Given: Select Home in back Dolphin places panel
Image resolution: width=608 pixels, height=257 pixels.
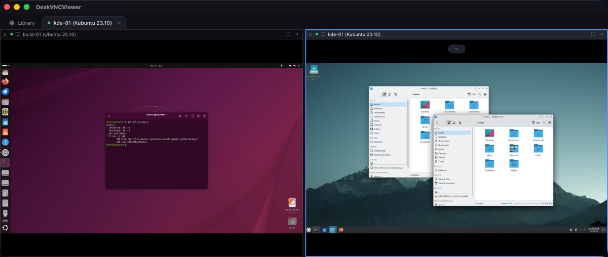Looking at the screenshot, I should click(x=388, y=104).
